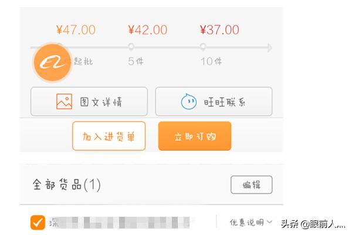352x235 pixels.
Task: Select the ¥47.00 price tier
Action: pyautogui.click(x=76, y=30)
